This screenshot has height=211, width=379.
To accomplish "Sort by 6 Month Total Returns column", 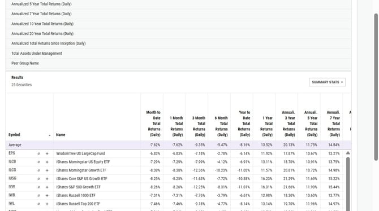I will point(221,126).
